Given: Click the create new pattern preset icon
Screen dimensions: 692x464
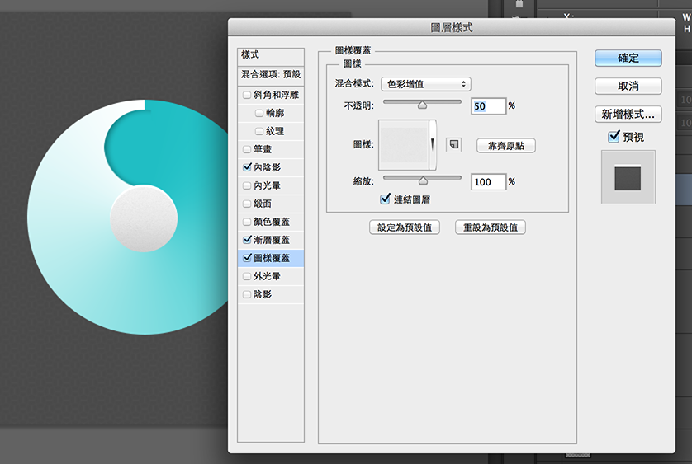Looking at the screenshot, I should tap(453, 144).
